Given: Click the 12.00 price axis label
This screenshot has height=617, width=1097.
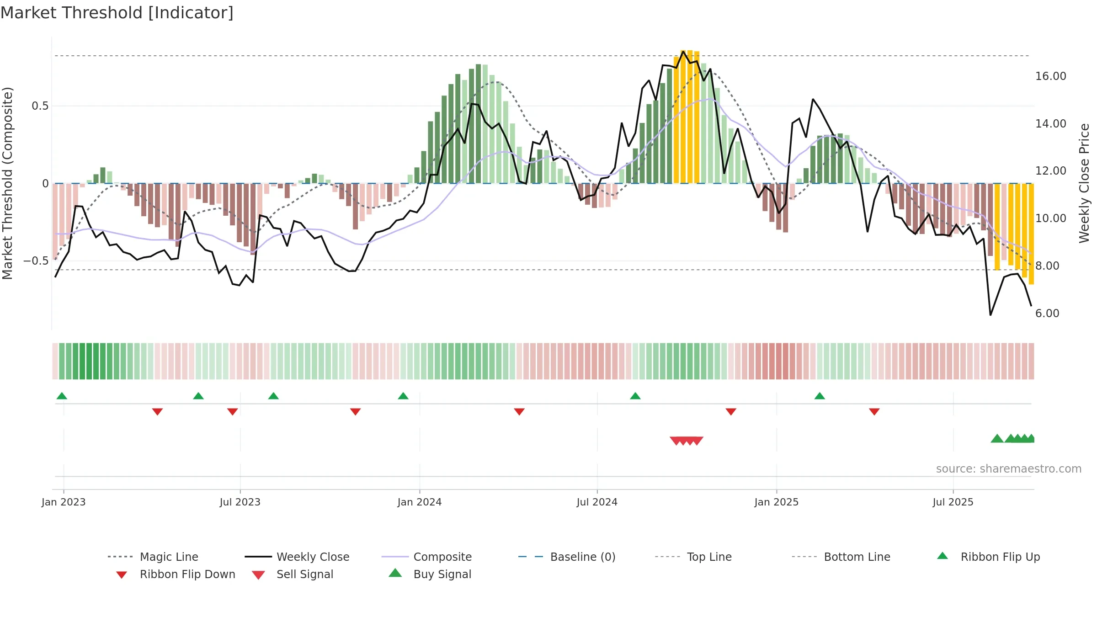Looking at the screenshot, I should [x=1051, y=171].
